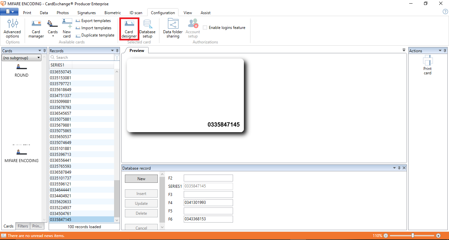This screenshot has width=449, height=240.
Task: Switch to the View tab
Action: [x=188, y=13]
